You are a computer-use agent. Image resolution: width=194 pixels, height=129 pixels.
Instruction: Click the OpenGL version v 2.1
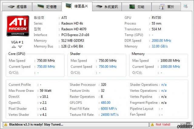pos(43,103)
